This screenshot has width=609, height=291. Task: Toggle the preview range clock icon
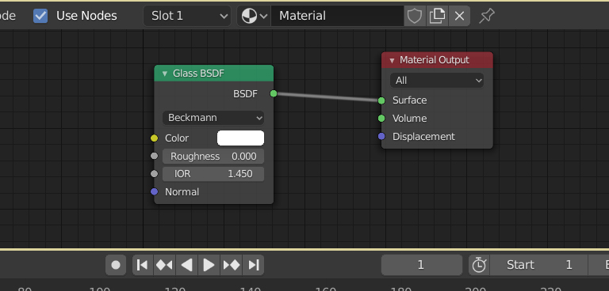tap(479, 265)
